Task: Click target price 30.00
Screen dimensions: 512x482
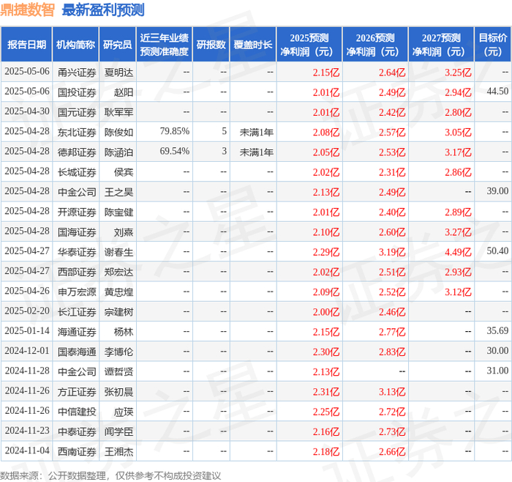Action: 497,351
